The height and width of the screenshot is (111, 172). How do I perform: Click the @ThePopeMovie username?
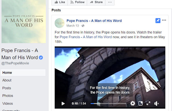pos(15,63)
